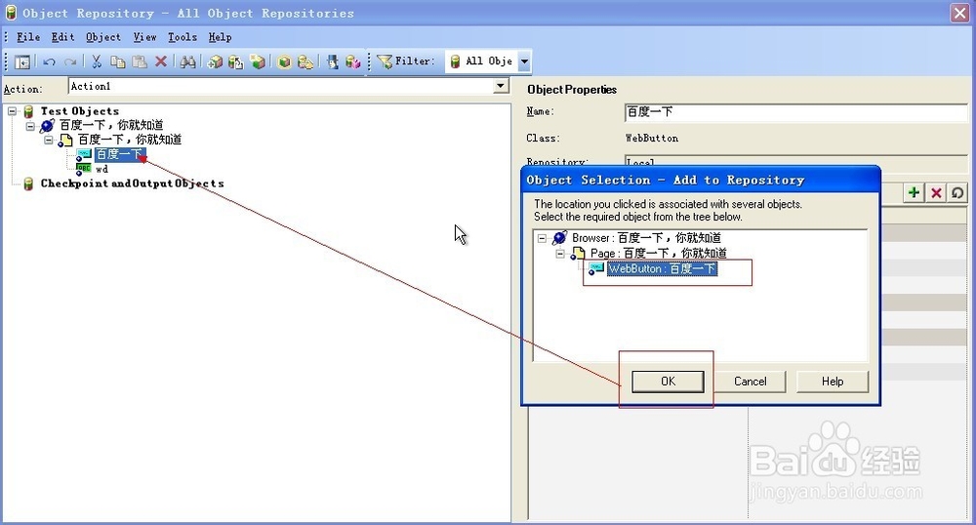976x525 pixels.
Task: Click Update from Application toolbar icon
Action: pyautogui.click(x=235, y=61)
